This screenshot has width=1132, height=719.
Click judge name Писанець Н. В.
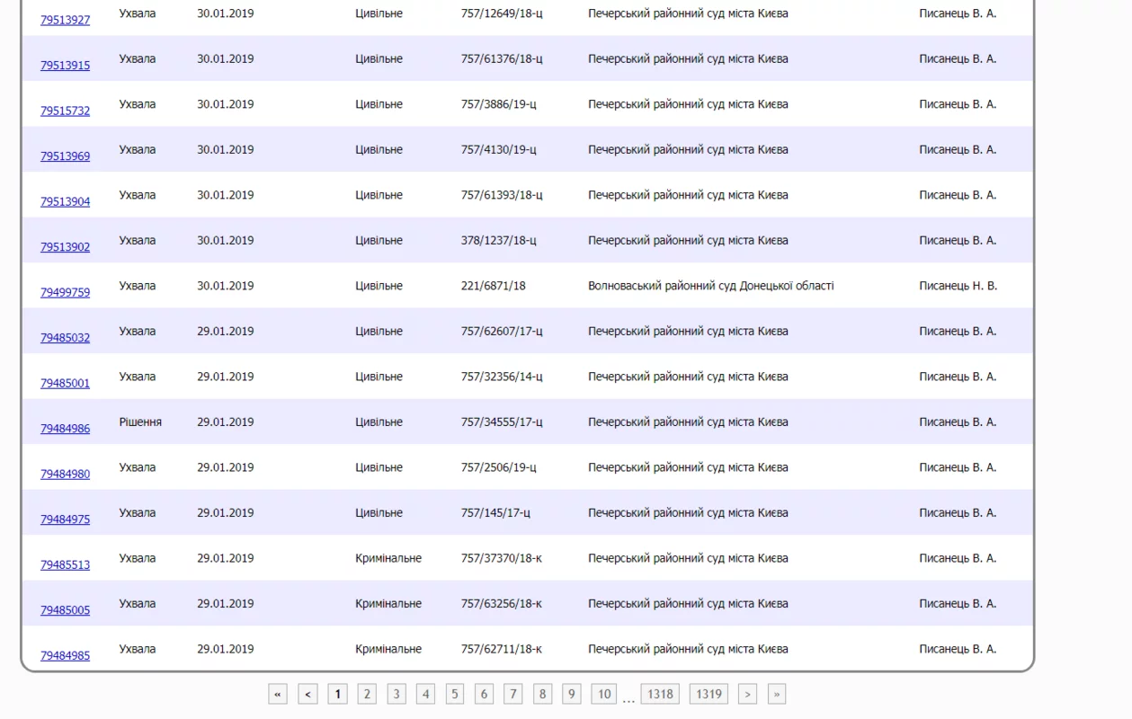[958, 286]
